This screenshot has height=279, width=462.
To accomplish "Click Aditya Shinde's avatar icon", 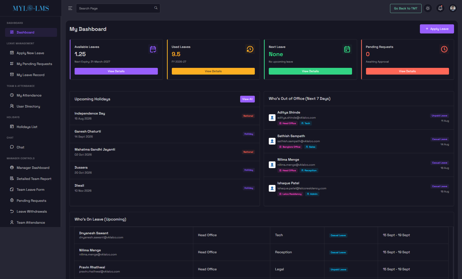I will pyautogui.click(x=272, y=118).
